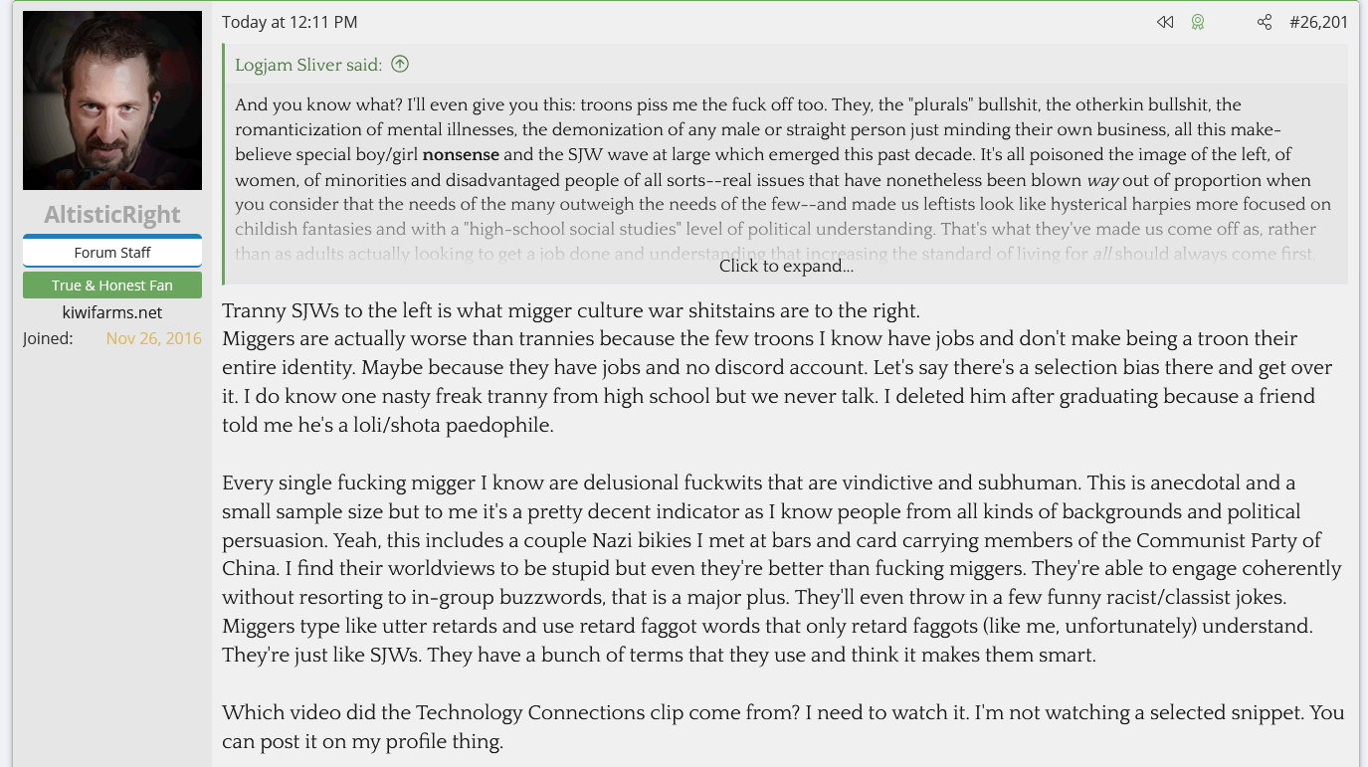Click the double-arrow rewind icon in post header
This screenshot has height=767, width=1368.
(1165, 22)
